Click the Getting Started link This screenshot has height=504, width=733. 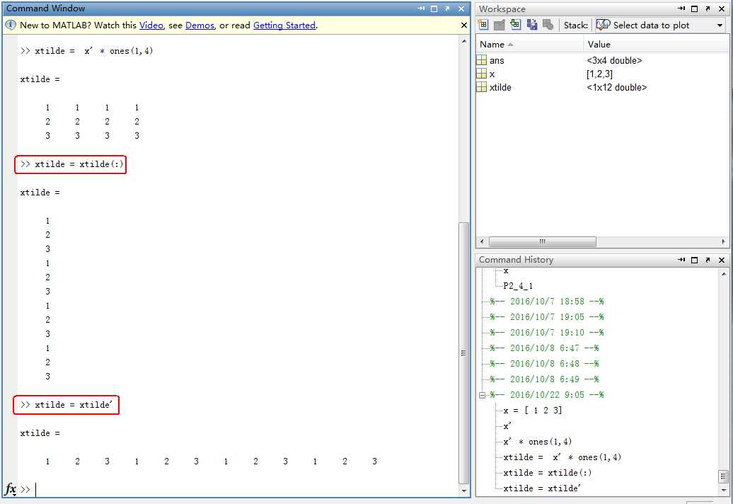click(x=284, y=25)
